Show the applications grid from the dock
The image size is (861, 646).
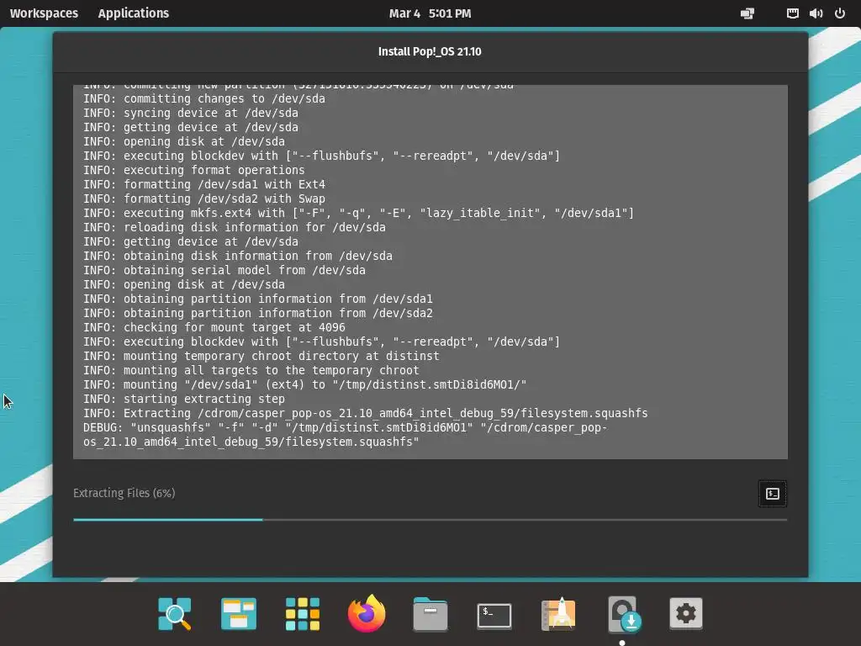pos(303,613)
